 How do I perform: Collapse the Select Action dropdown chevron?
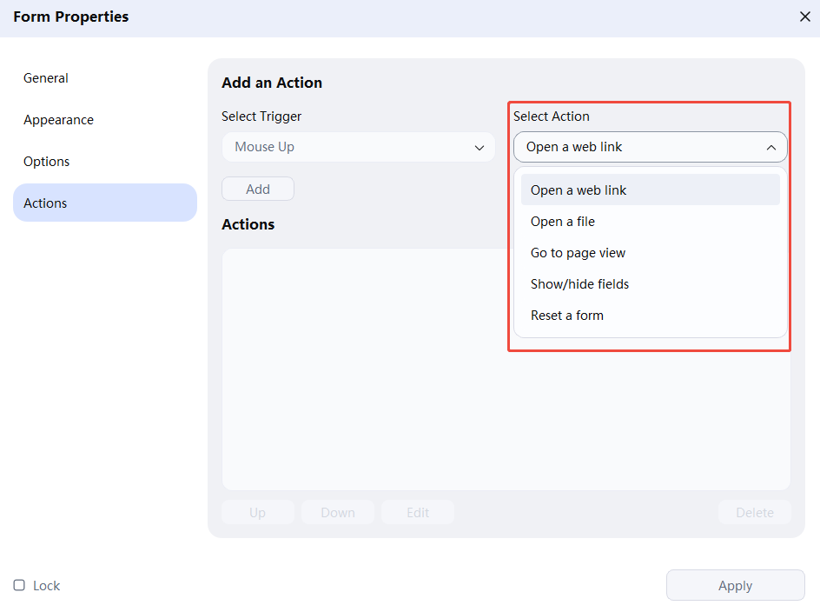click(x=771, y=147)
